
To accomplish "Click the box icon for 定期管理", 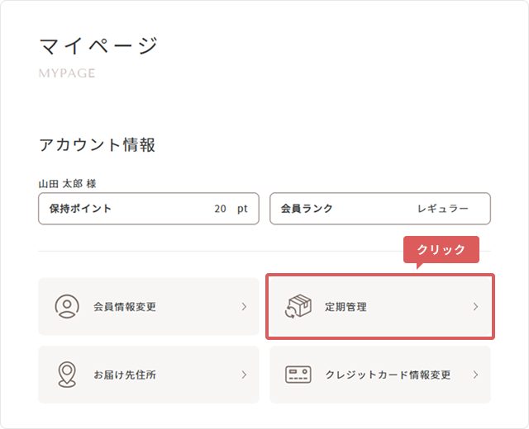I will [297, 306].
